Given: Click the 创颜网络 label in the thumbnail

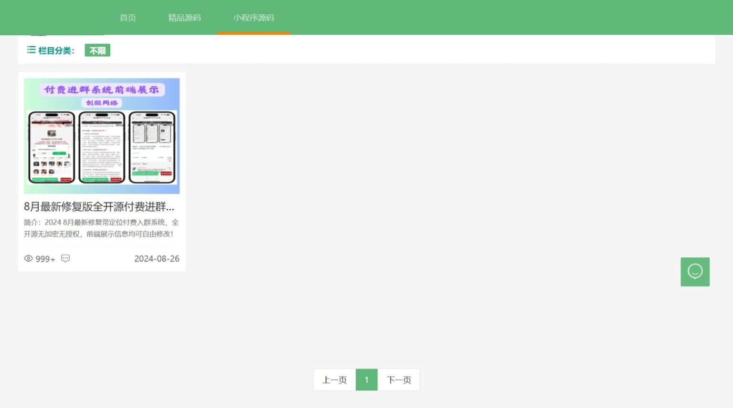Looking at the screenshot, I should pos(102,103).
